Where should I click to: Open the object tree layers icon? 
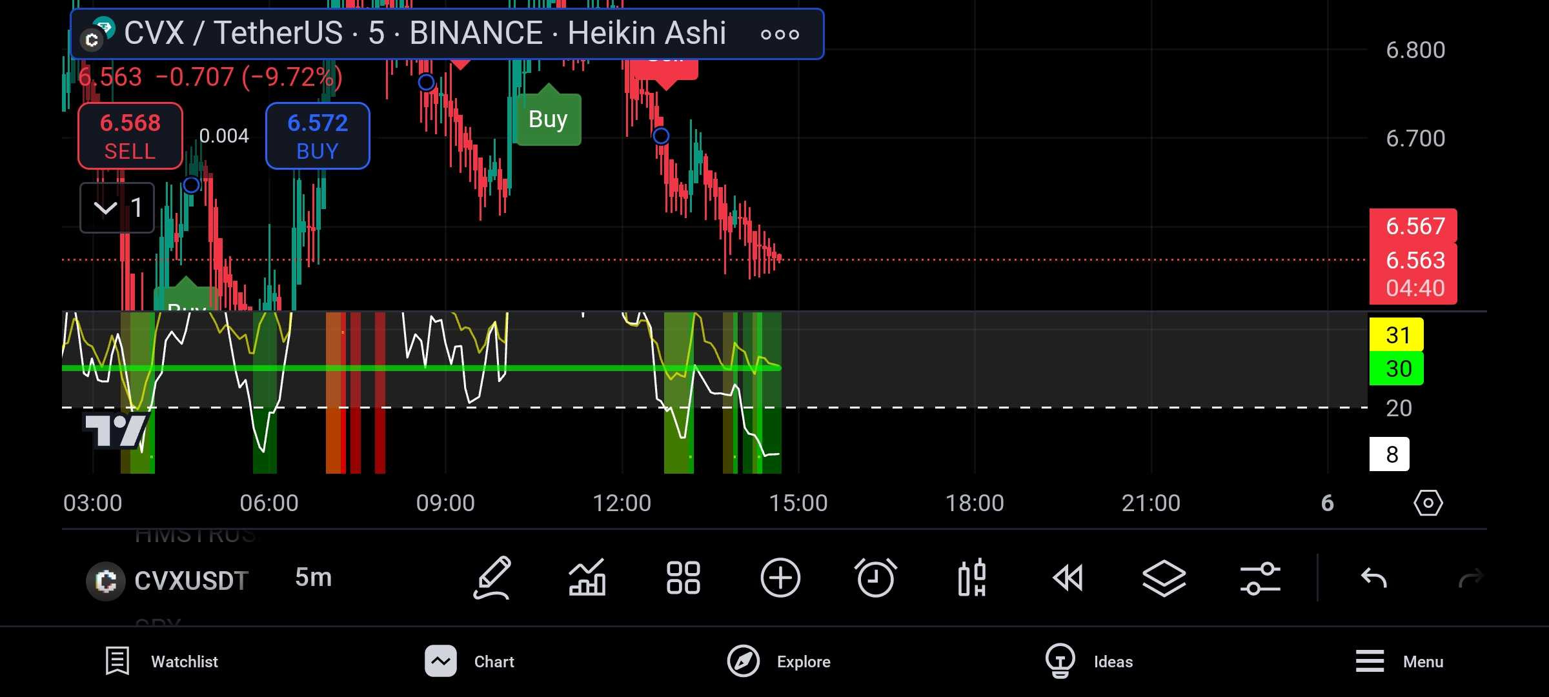pyautogui.click(x=1164, y=578)
